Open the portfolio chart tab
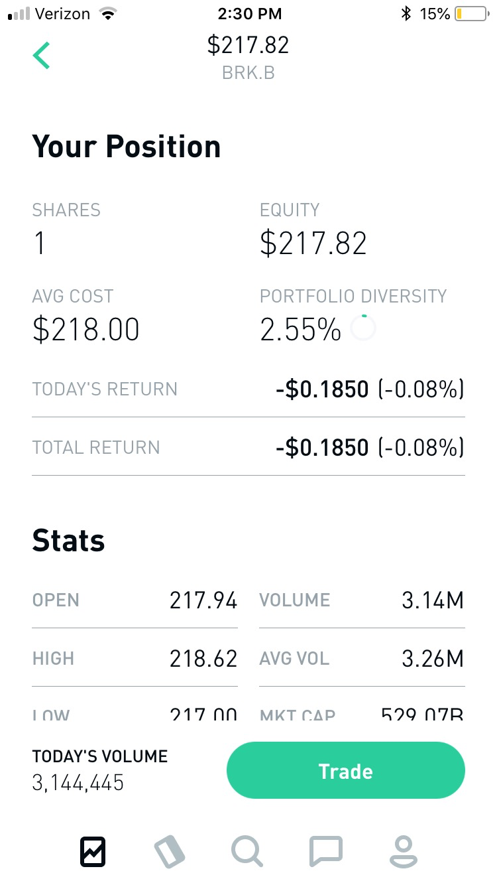The height and width of the screenshot is (885, 497). click(93, 851)
